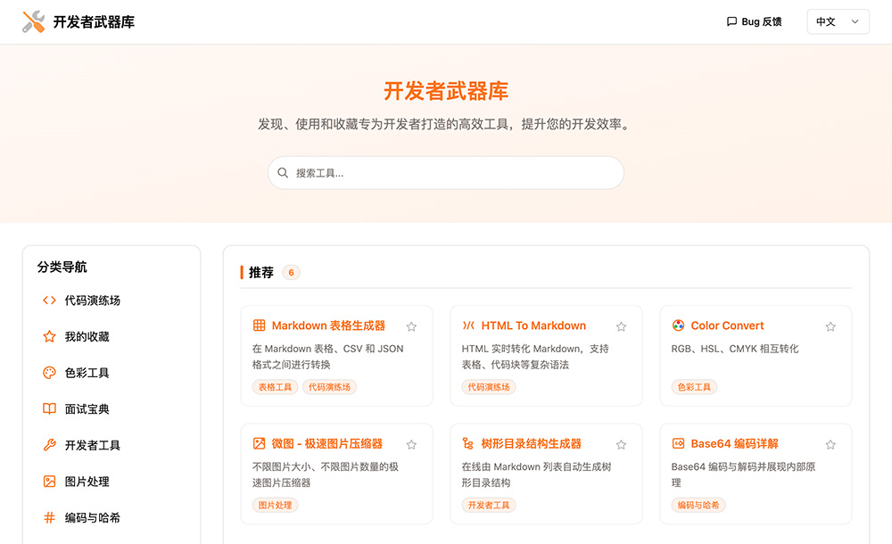Screen dimensions: 892x544
Task: Click the Bug 反馈 speech bubble icon
Action: [x=731, y=21]
